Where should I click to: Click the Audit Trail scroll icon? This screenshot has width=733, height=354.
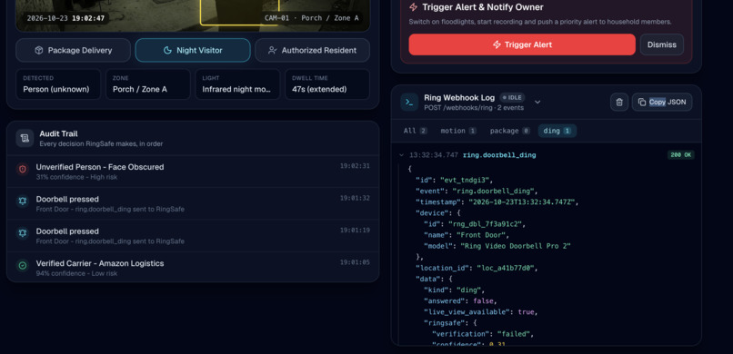25,138
